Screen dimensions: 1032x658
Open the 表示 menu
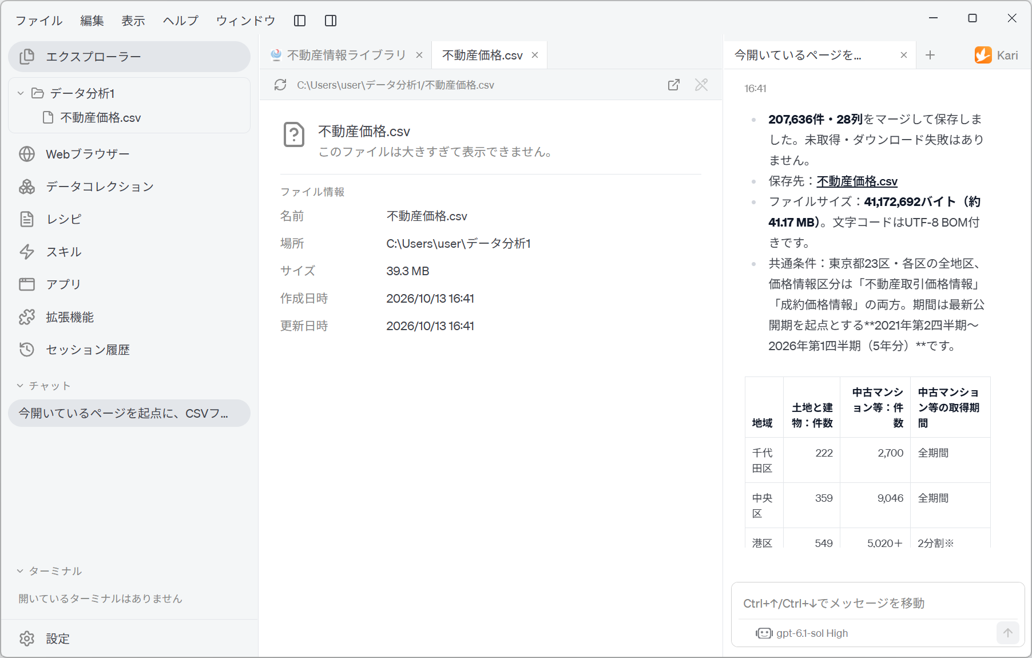[133, 21]
